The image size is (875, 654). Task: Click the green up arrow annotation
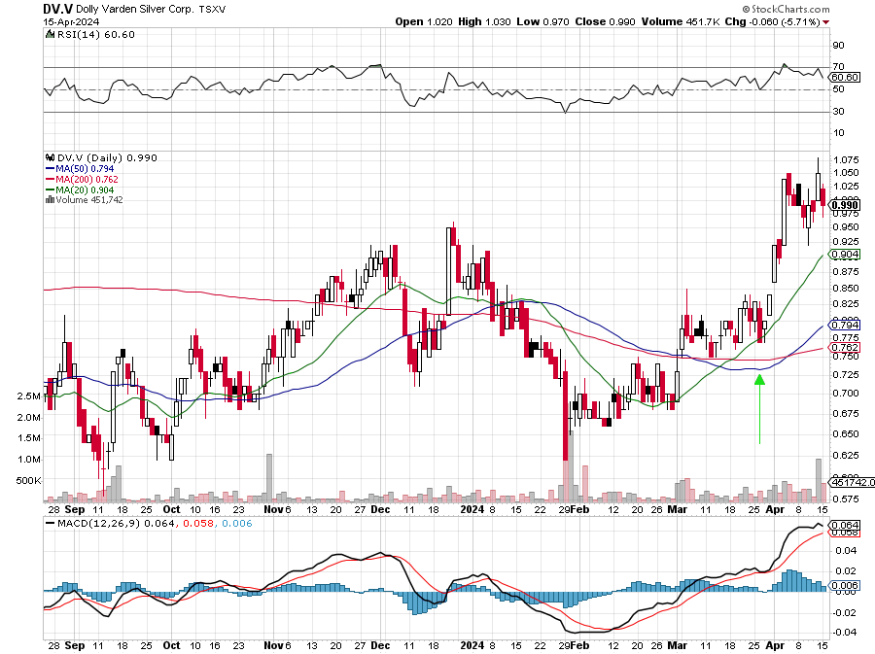click(758, 380)
